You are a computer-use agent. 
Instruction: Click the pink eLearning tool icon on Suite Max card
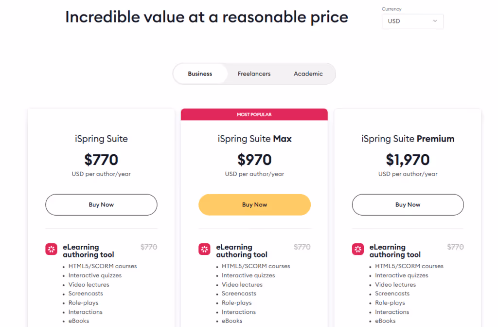click(x=204, y=249)
